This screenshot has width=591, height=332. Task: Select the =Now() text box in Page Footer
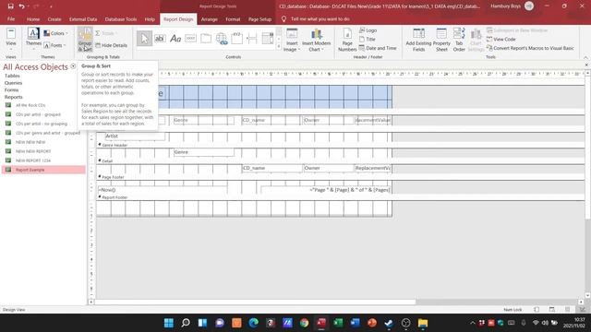point(163,190)
